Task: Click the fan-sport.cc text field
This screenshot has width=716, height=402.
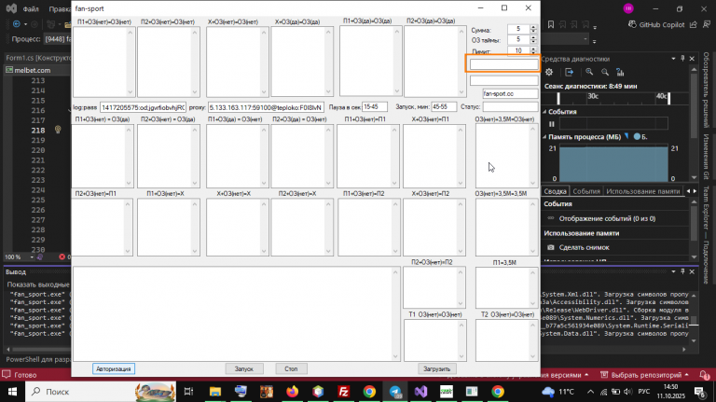Action: (x=510, y=93)
